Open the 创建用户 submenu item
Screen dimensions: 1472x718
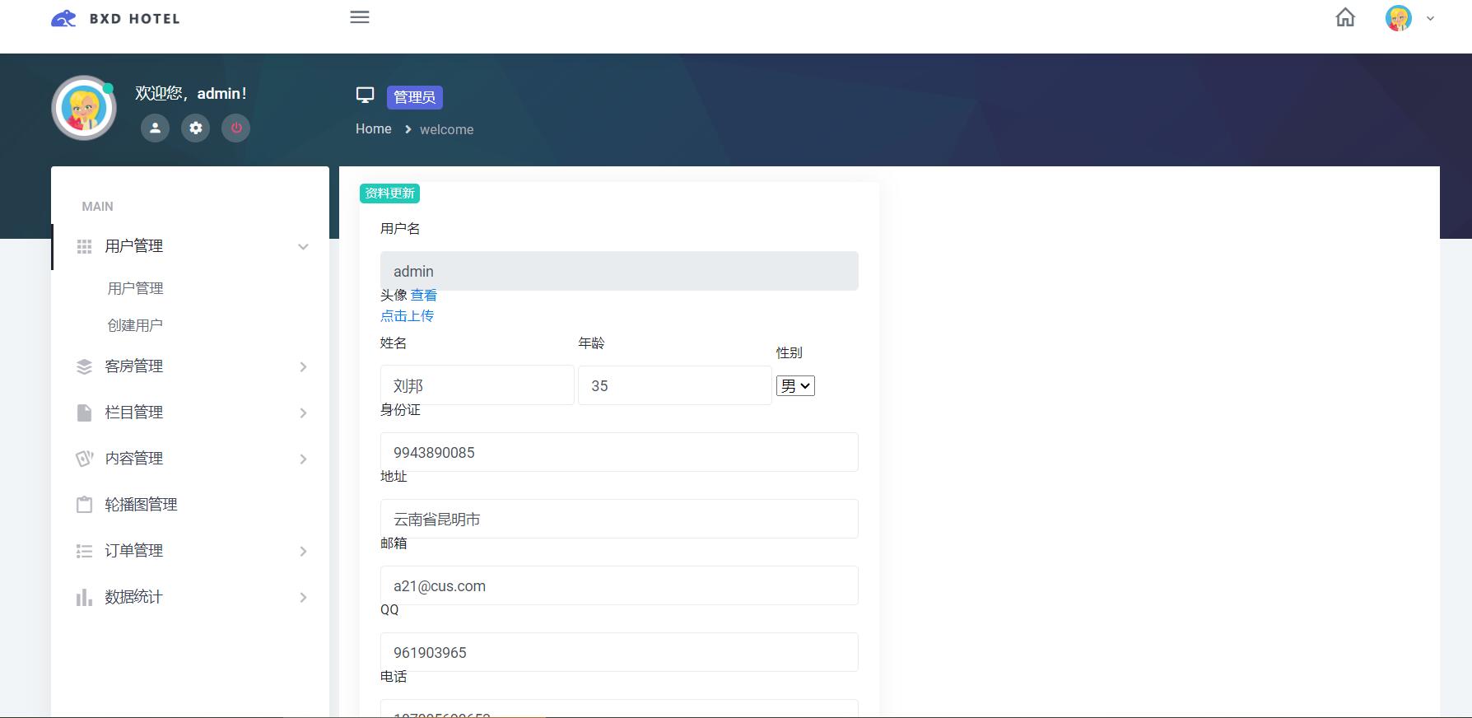pos(135,325)
